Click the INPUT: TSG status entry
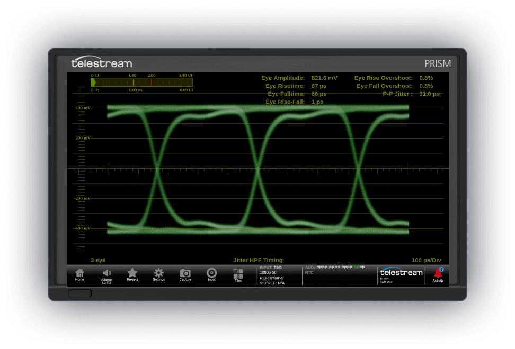The width and height of the screenshot is (515, 349). [271, 268]
